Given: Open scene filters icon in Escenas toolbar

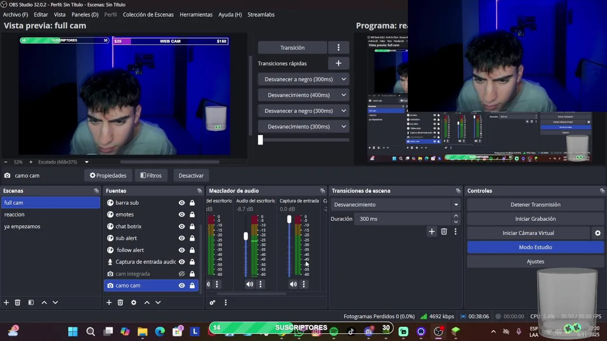Looking at the screenshot, I should 31,302.
